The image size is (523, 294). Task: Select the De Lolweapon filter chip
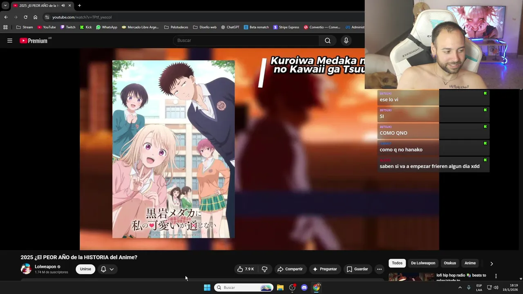coord(423,263)
